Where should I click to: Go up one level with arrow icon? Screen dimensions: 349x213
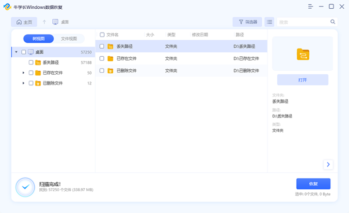(44, 22)
